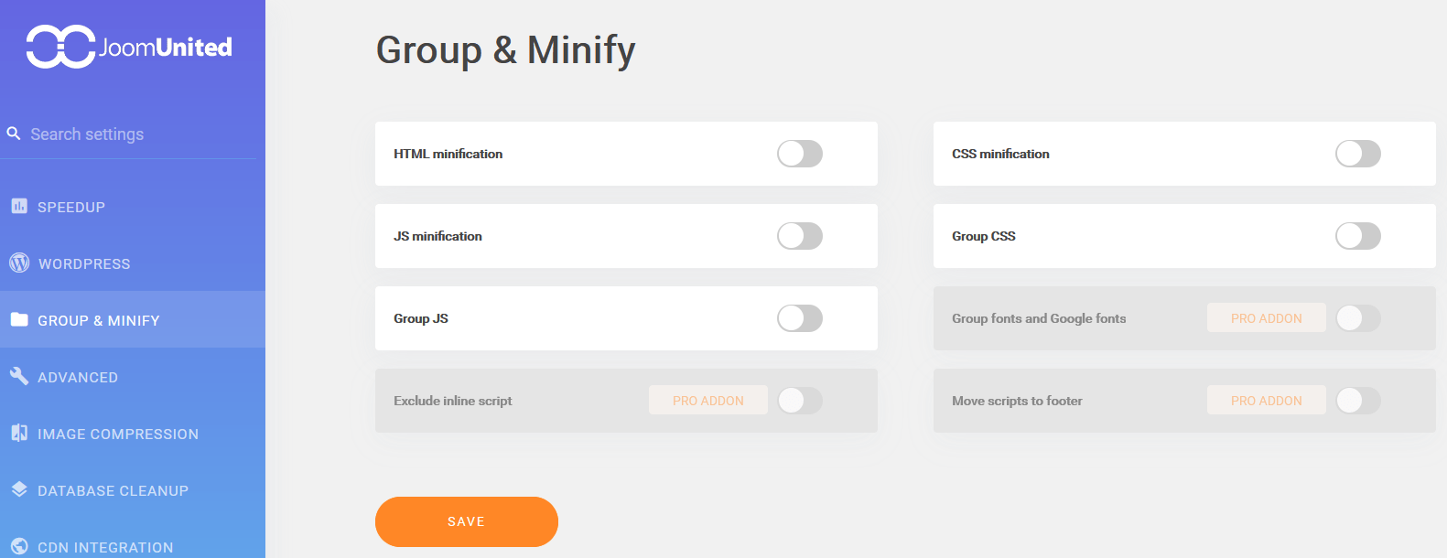Click the WordPress logo icon
The height and width of the screenshot is (558, 1447).
[19, 263]
